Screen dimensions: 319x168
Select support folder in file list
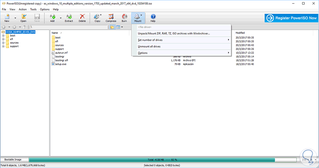59,49
